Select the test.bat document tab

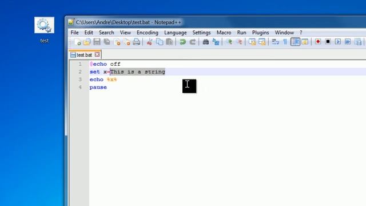84,55
